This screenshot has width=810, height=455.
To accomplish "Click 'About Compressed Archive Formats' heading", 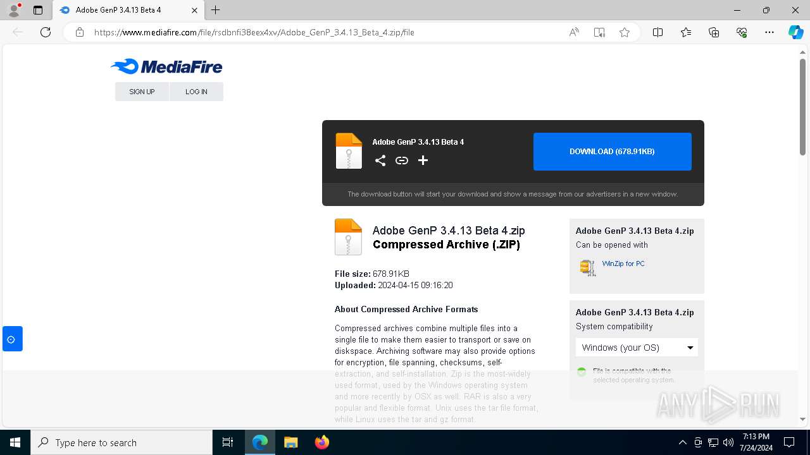I will 406,310.
